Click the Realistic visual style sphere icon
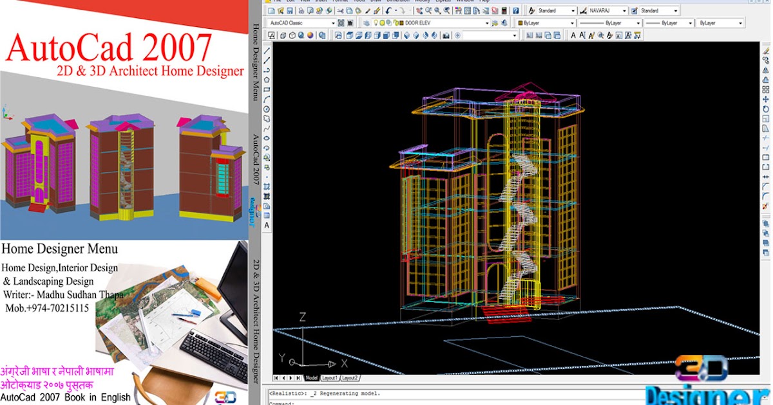This screenshot has width=773, height=405. tap(301, 35)
